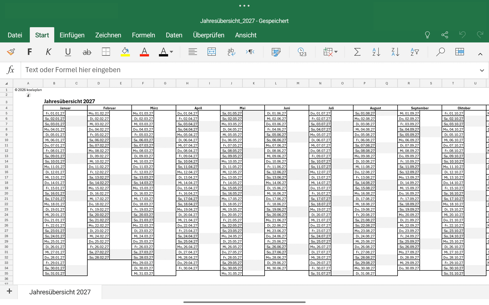489x305 pixels.
Task: Open the Formeln ribbon tab
Action: pyautogui.click(x=143, y=35)
